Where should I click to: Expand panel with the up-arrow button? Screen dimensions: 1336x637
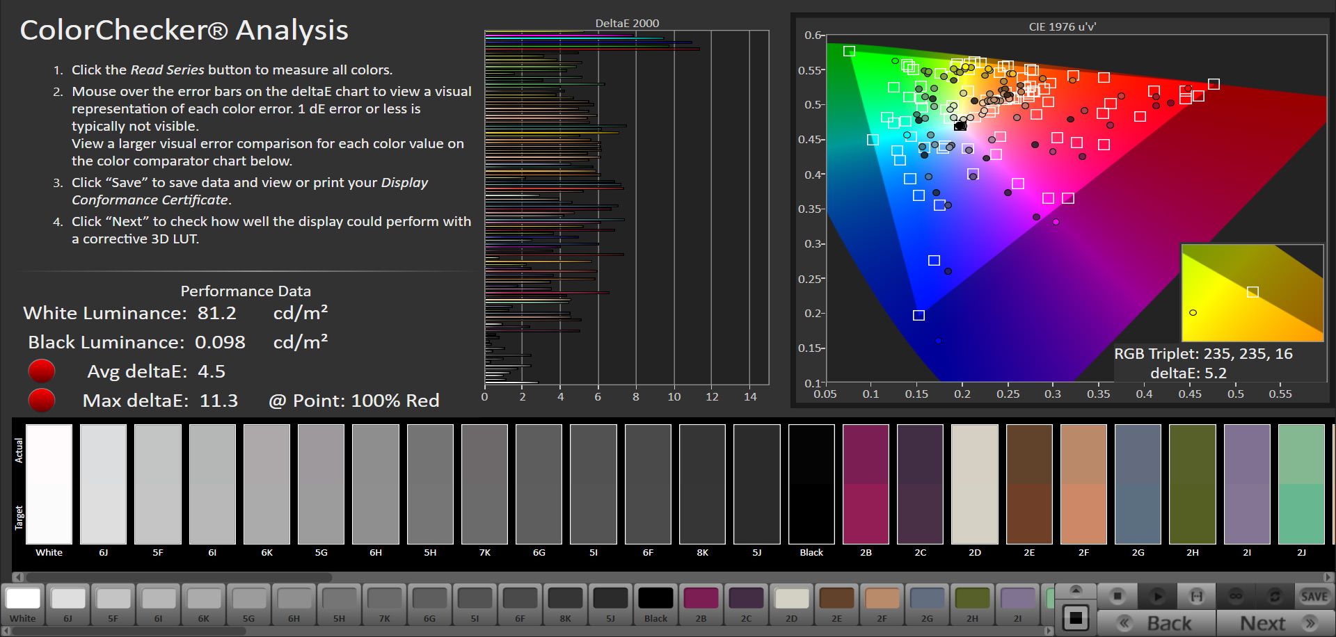pyautogui.click(x=1076, y=590)
